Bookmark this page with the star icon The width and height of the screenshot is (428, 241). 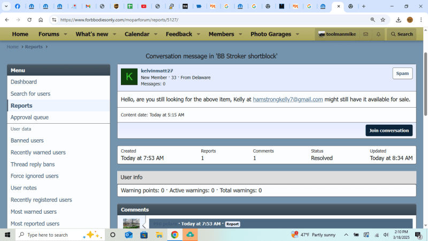(x=383, y=20)
